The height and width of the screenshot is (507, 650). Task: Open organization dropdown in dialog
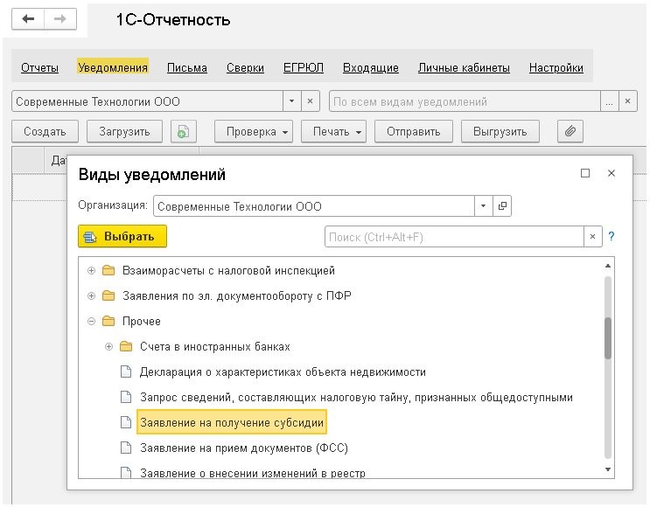click(x=484, y=206)
